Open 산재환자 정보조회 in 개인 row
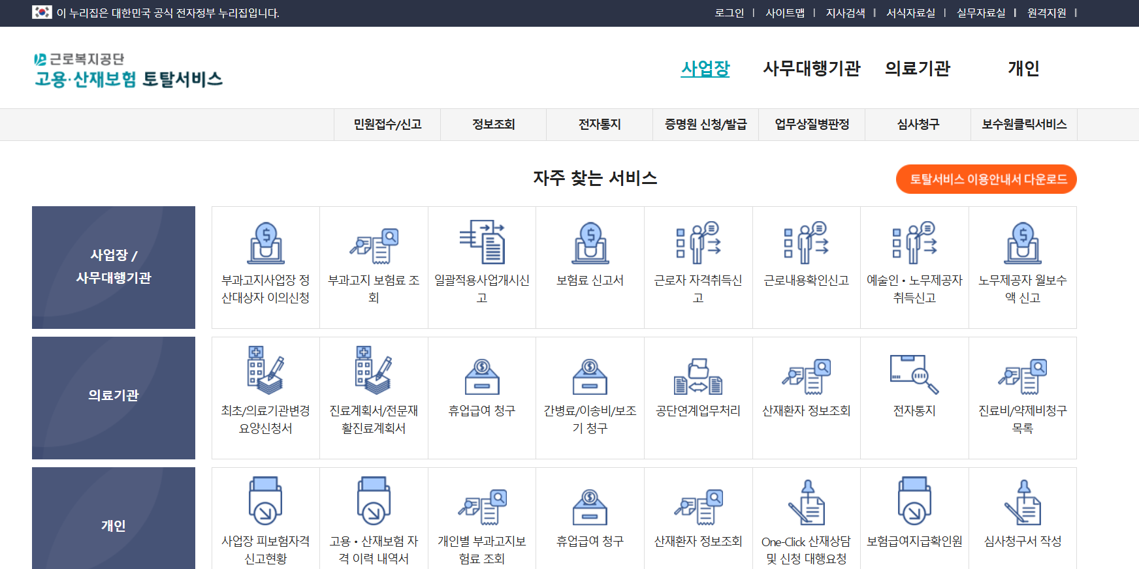1139x569 pixels. pyautogui.click(x=698, y=507)
